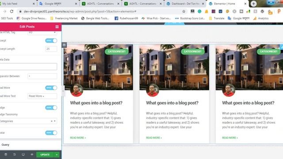Toggle the Avatar switch

(x=51, y=132)
